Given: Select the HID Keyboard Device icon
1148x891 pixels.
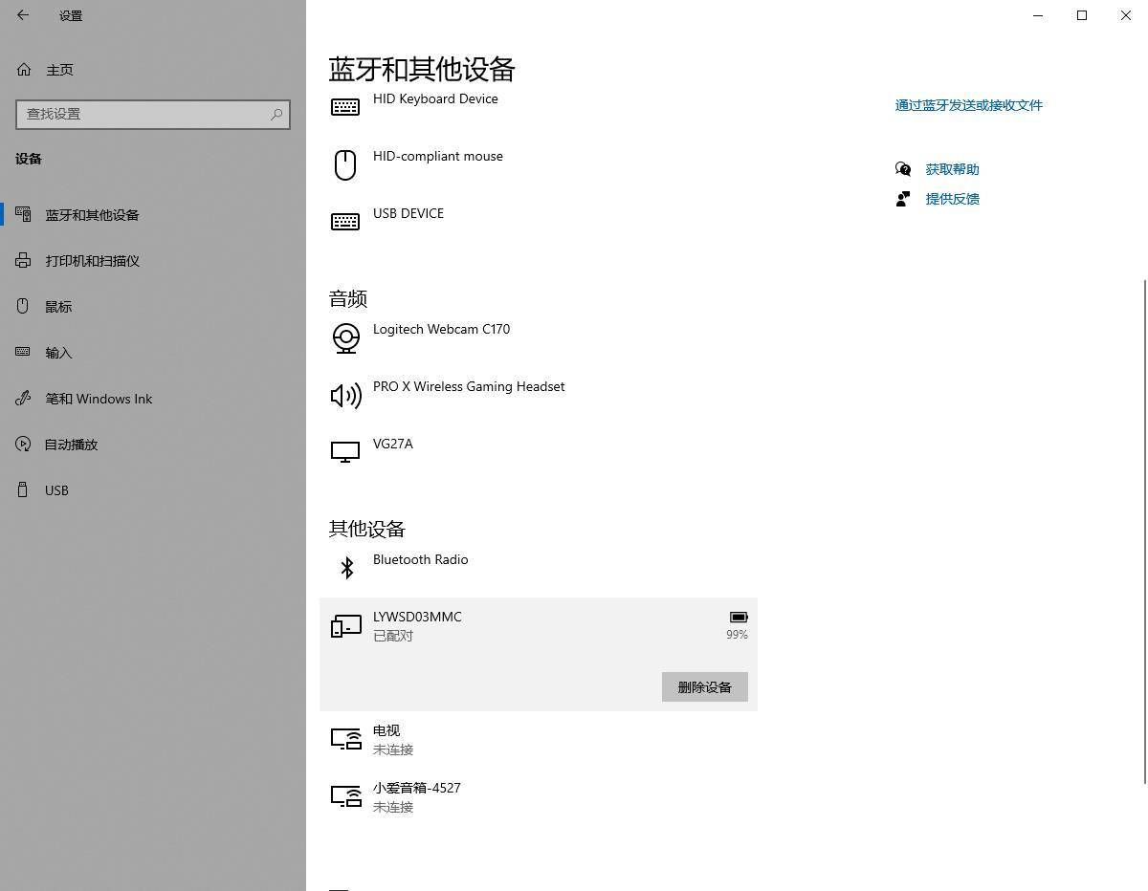Looking at the screenshot, I should pos(345,105).
